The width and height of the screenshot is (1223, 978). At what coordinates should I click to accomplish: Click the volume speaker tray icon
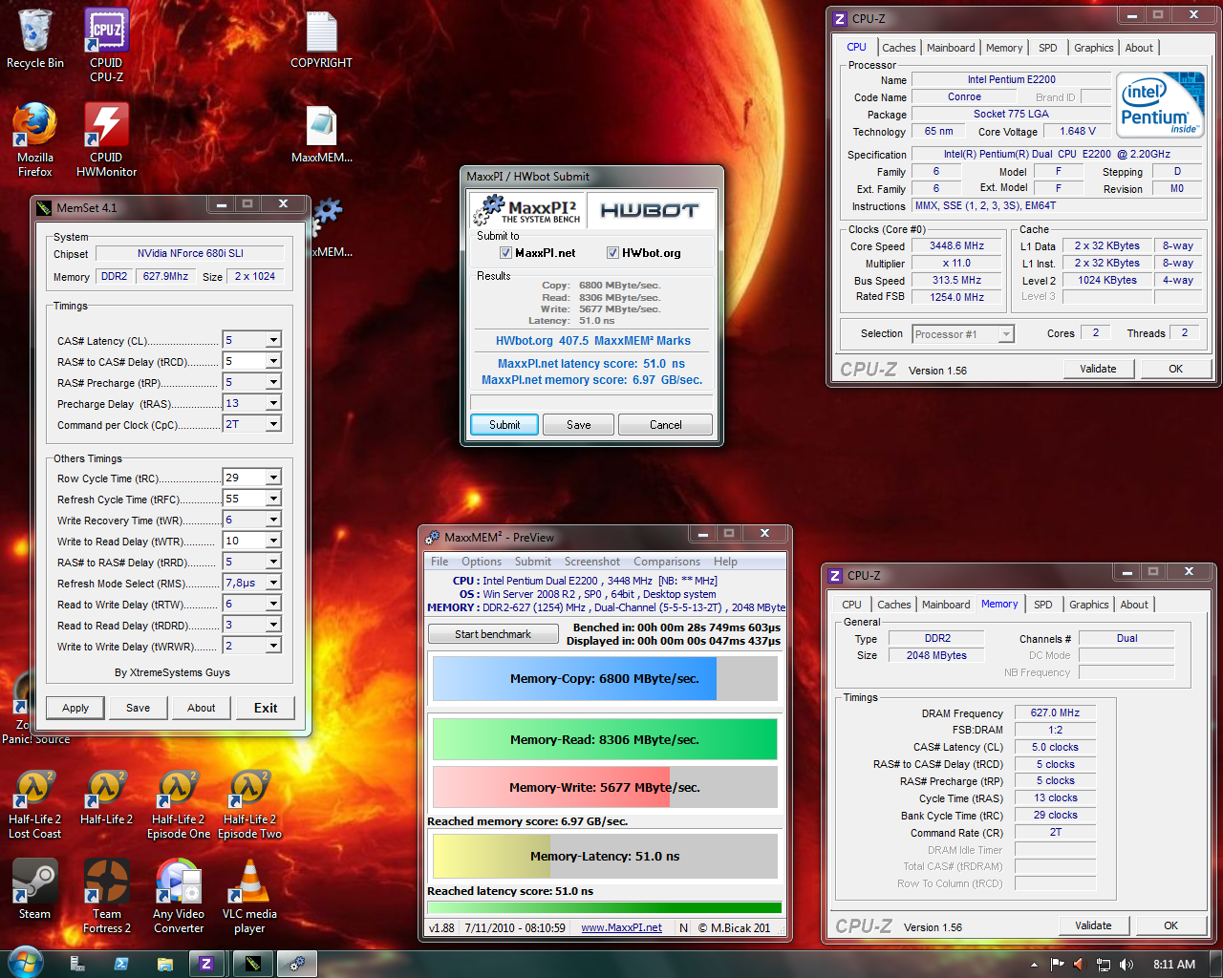(x=1126, y=965)
